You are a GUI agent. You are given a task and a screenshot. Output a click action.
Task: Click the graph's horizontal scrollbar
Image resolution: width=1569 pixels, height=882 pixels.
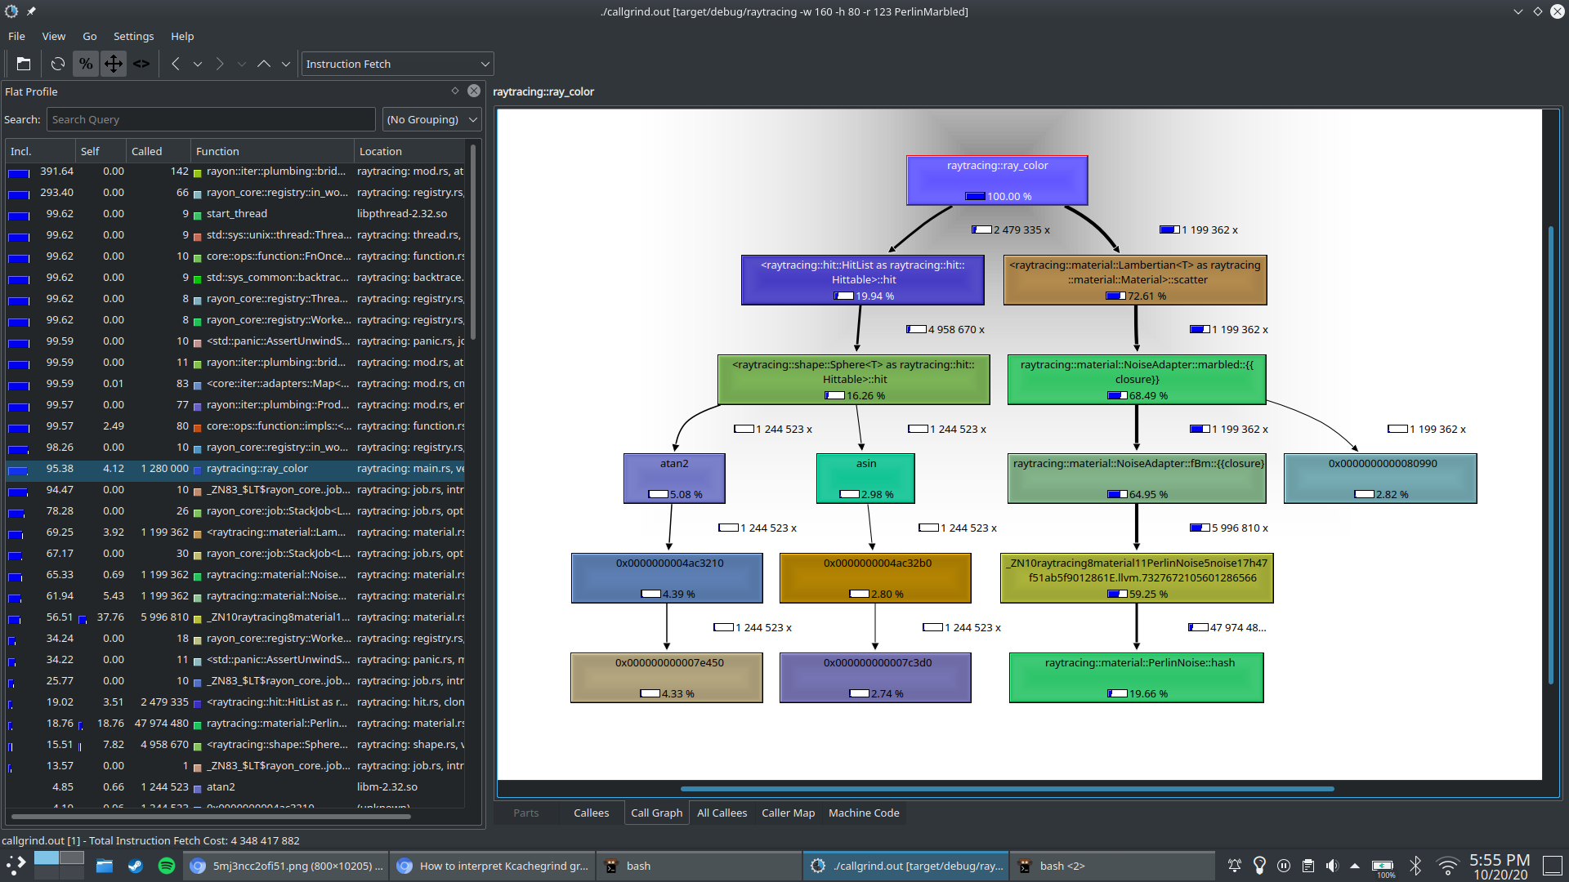[x=1007, y=789]
